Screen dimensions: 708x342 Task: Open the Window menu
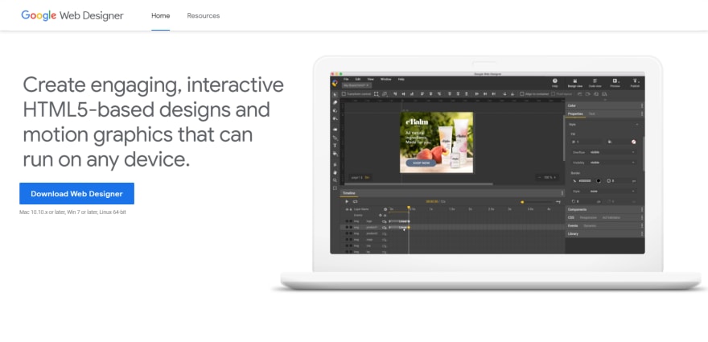click(x=385, y=79)
